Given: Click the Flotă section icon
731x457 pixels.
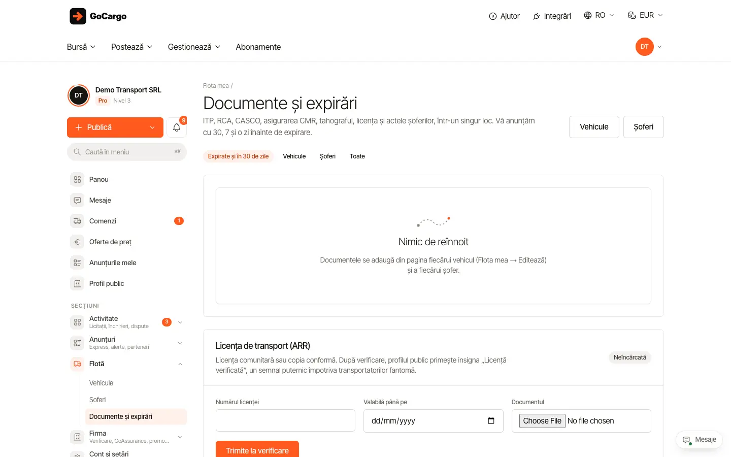Looking at the screenshot, I should point(77,364).
